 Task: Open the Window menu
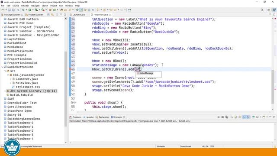(x=69, y=6)
